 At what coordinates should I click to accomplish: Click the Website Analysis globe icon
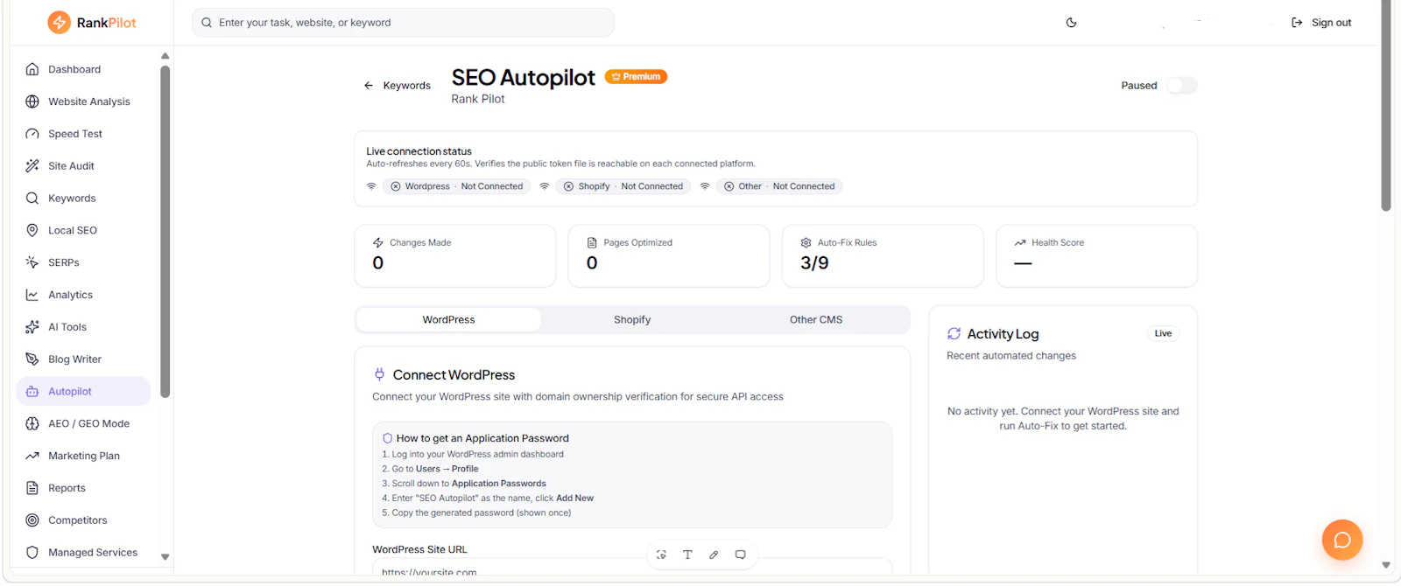tap(32, 101)
